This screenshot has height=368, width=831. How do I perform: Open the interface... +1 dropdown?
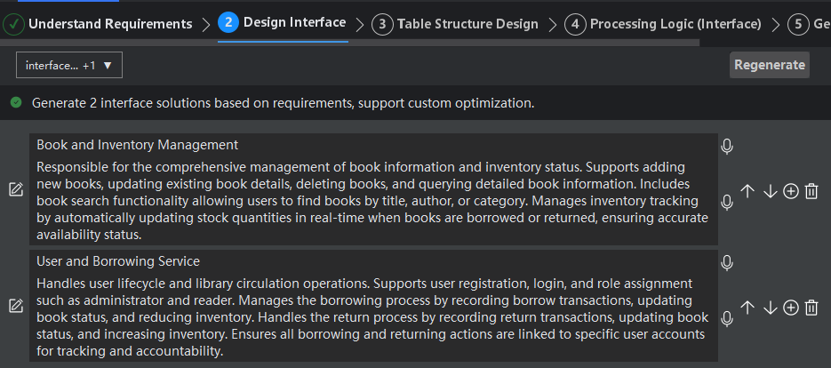click(69, 65)
